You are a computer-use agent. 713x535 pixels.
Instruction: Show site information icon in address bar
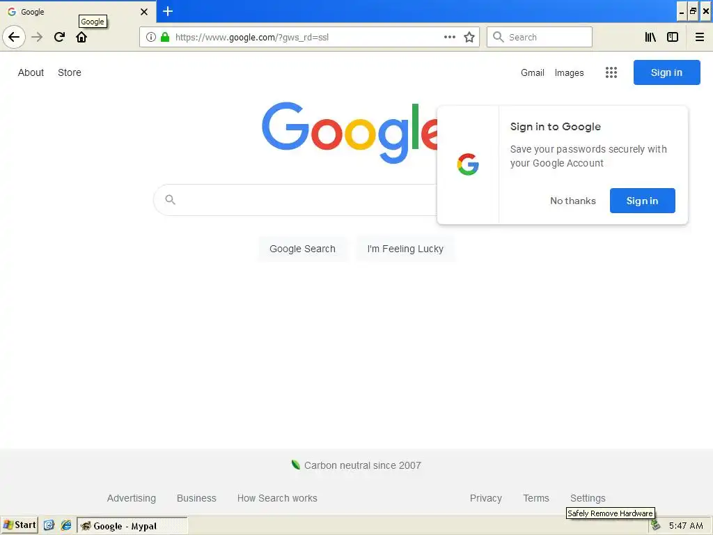point(151,37)
